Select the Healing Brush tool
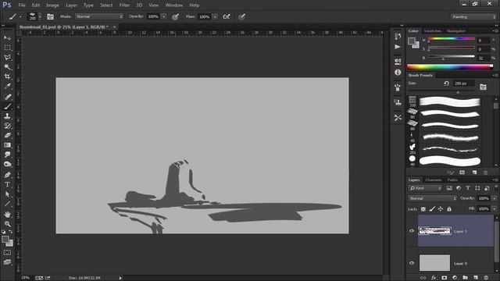 (x=7, y=97)
